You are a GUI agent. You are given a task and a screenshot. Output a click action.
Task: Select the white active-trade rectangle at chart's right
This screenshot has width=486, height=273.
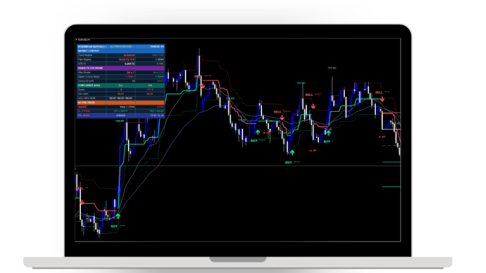[x=391, y=121]
